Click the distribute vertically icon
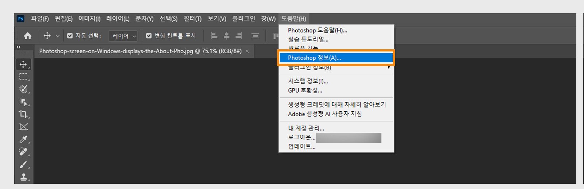 255,36
